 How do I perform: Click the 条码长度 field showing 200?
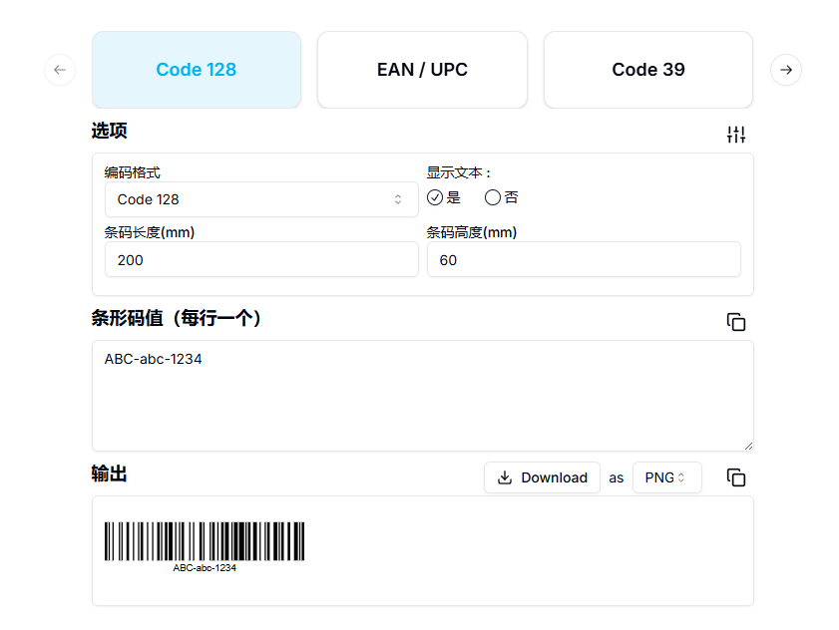[261, 259]
